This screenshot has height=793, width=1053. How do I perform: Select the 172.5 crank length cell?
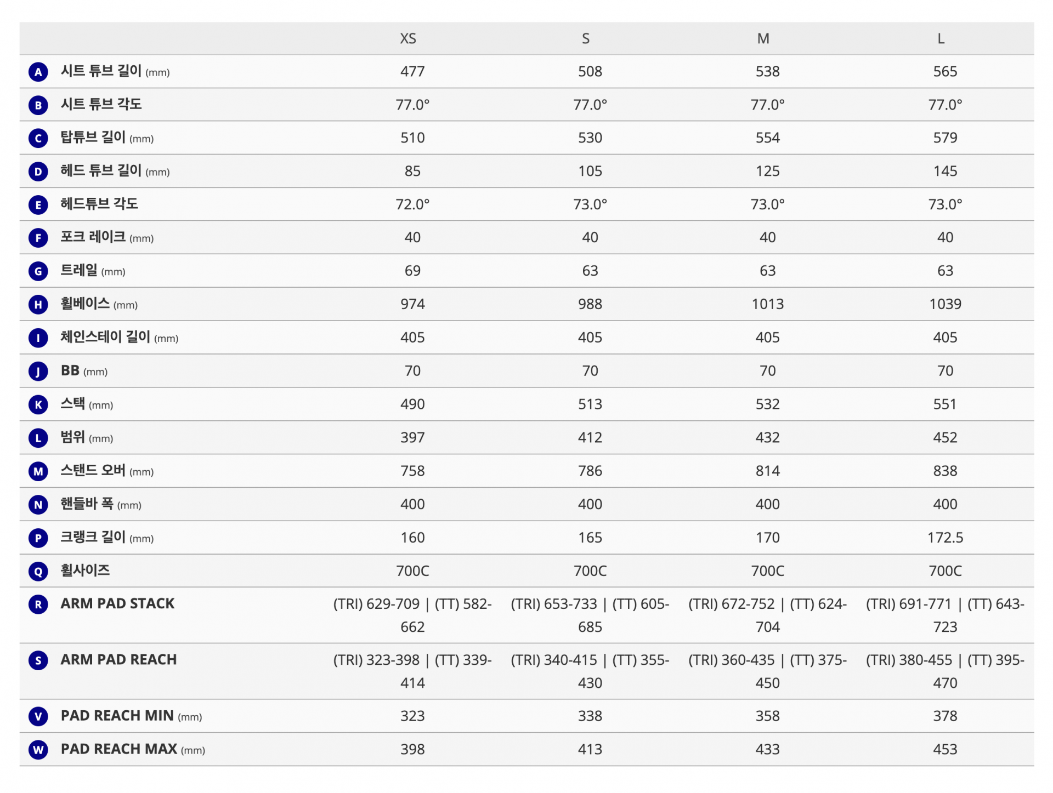coord(945,538)
